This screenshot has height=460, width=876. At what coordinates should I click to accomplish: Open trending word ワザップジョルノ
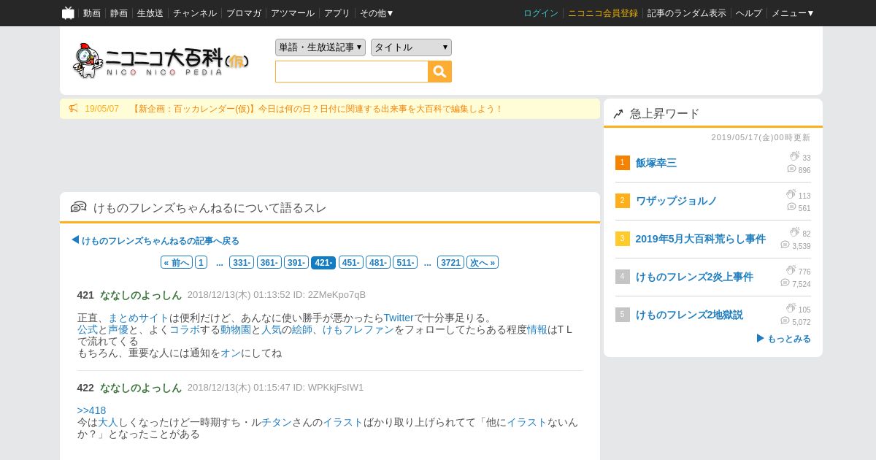(x=677, y=201)
